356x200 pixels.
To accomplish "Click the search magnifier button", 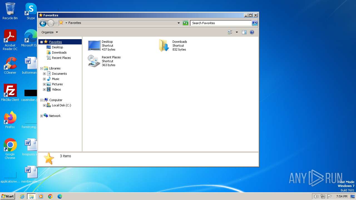I will click(x=254, y=23).
